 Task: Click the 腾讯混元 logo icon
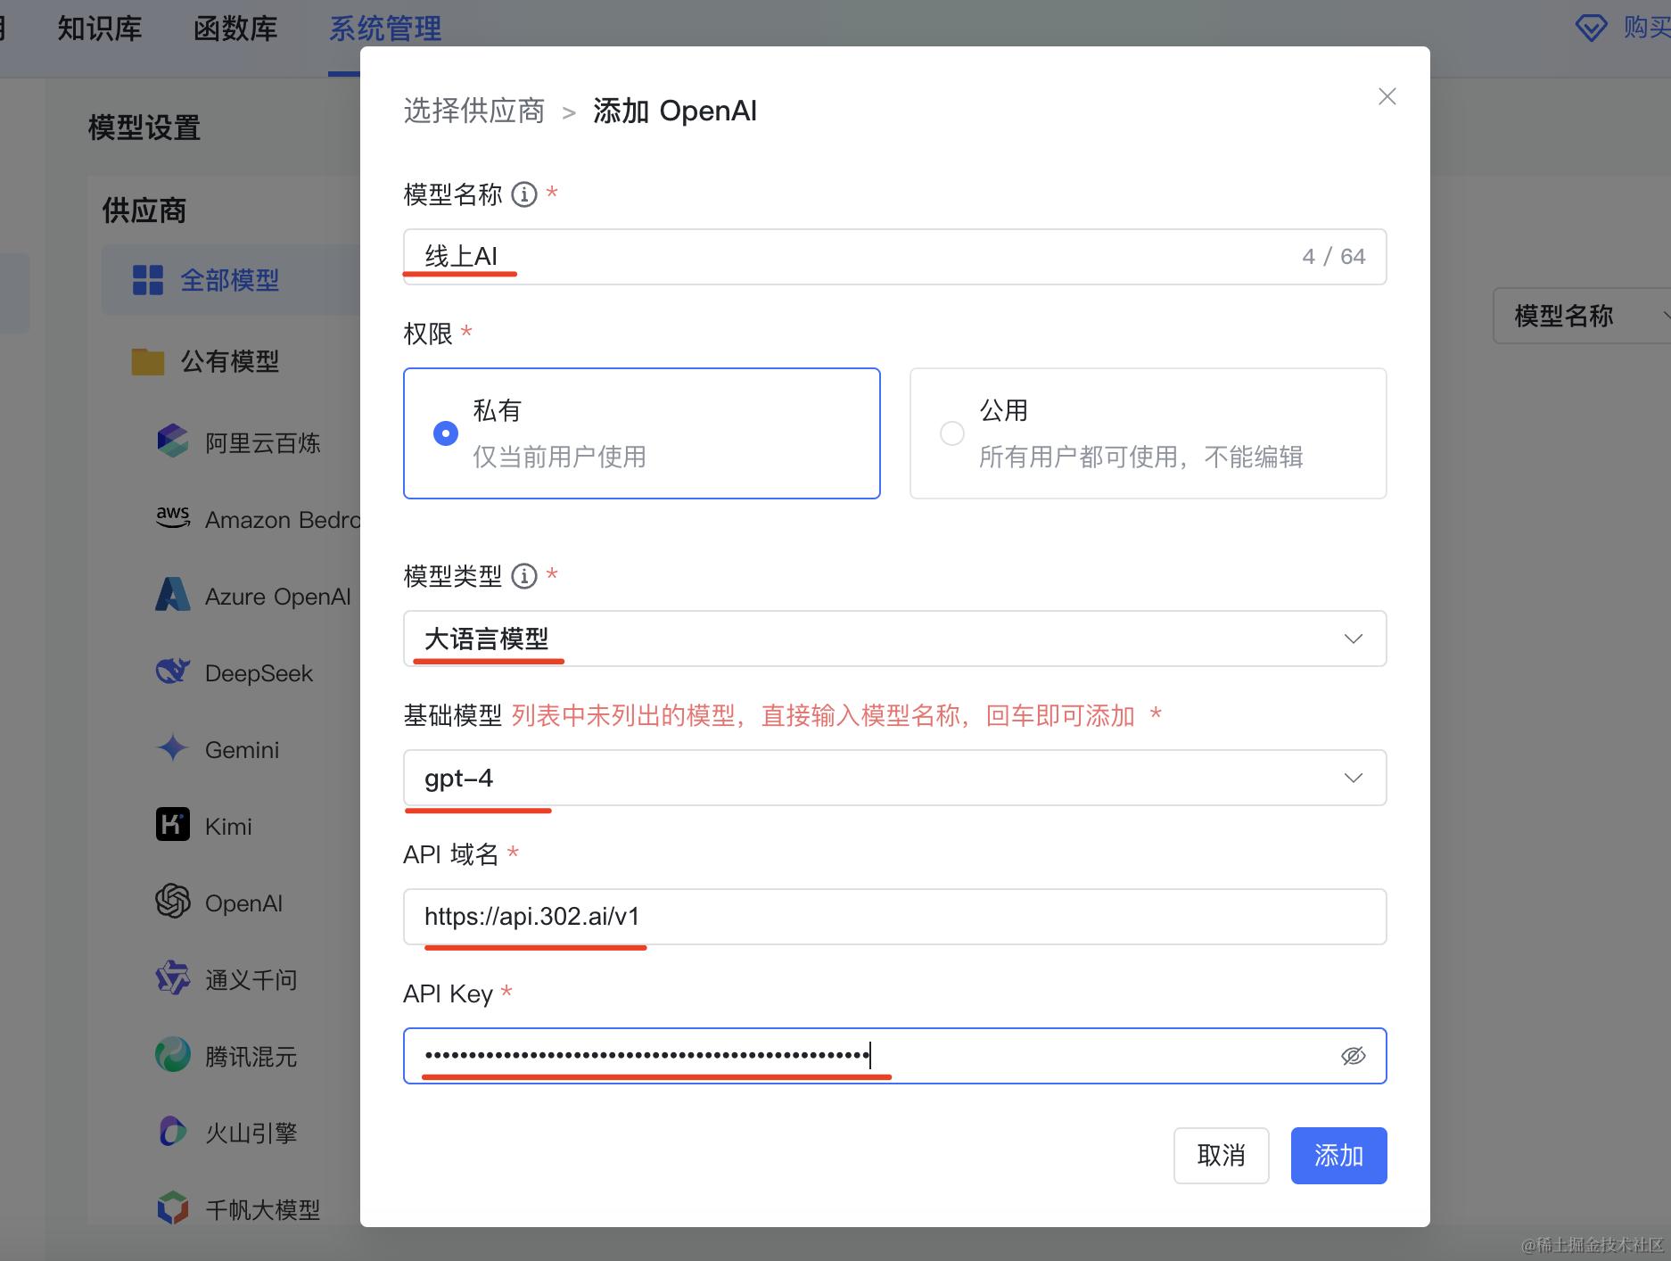pyautogui.click(x=173, y=1055)
